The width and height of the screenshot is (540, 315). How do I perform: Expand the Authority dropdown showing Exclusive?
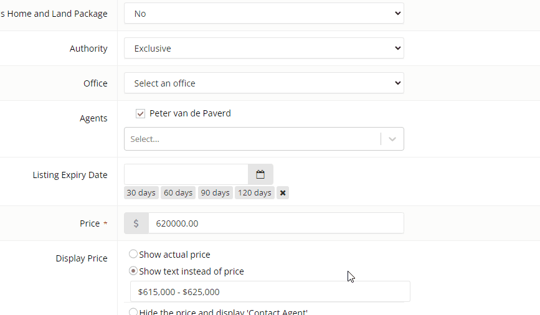pos(263,49)
